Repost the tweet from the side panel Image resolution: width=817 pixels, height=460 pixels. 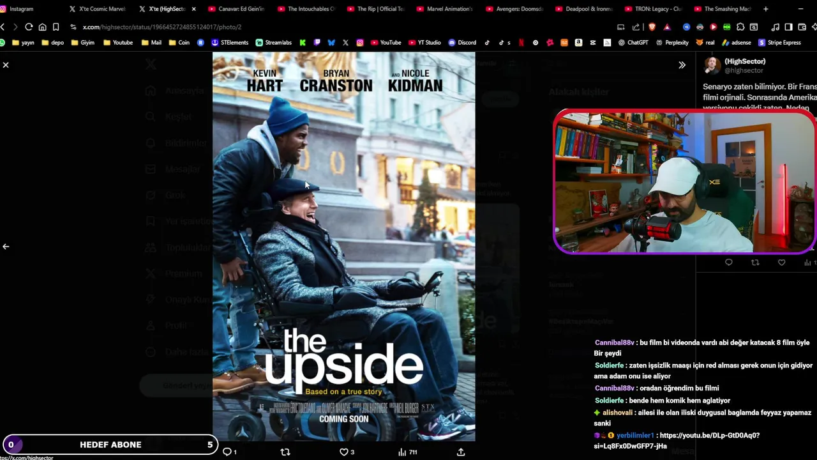755,263
